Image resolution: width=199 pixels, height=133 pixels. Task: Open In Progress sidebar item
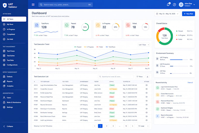(14, 29)
